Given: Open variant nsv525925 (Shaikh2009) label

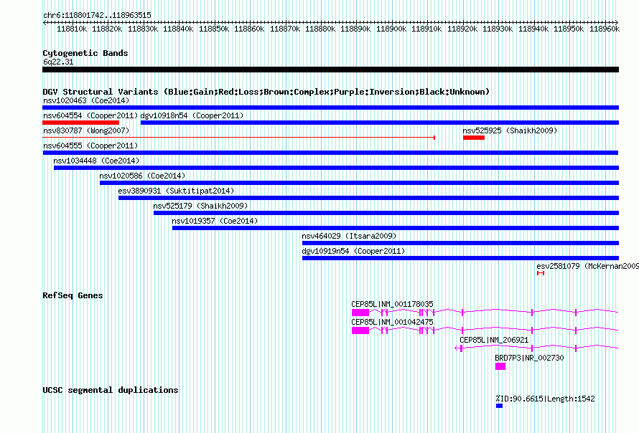Looking at the screenshot, I should [510, 130].
